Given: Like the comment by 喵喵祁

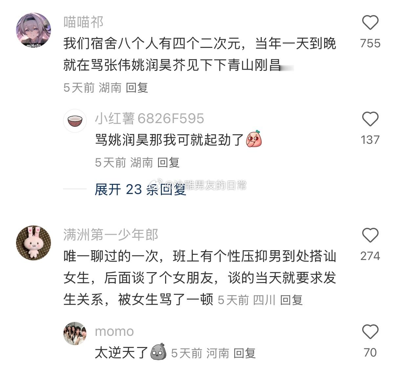Looking at the screenshot, I should click(x=370, y=23).
